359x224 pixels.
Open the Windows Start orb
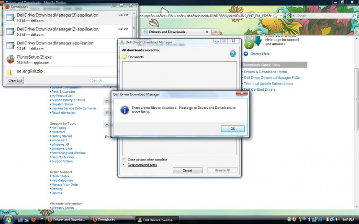8,220
